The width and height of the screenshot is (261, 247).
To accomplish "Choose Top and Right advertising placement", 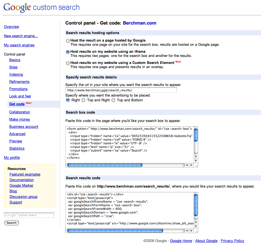I will [83, 100].
